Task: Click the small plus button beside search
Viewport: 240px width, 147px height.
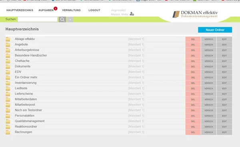Action: tap(70, 20)
